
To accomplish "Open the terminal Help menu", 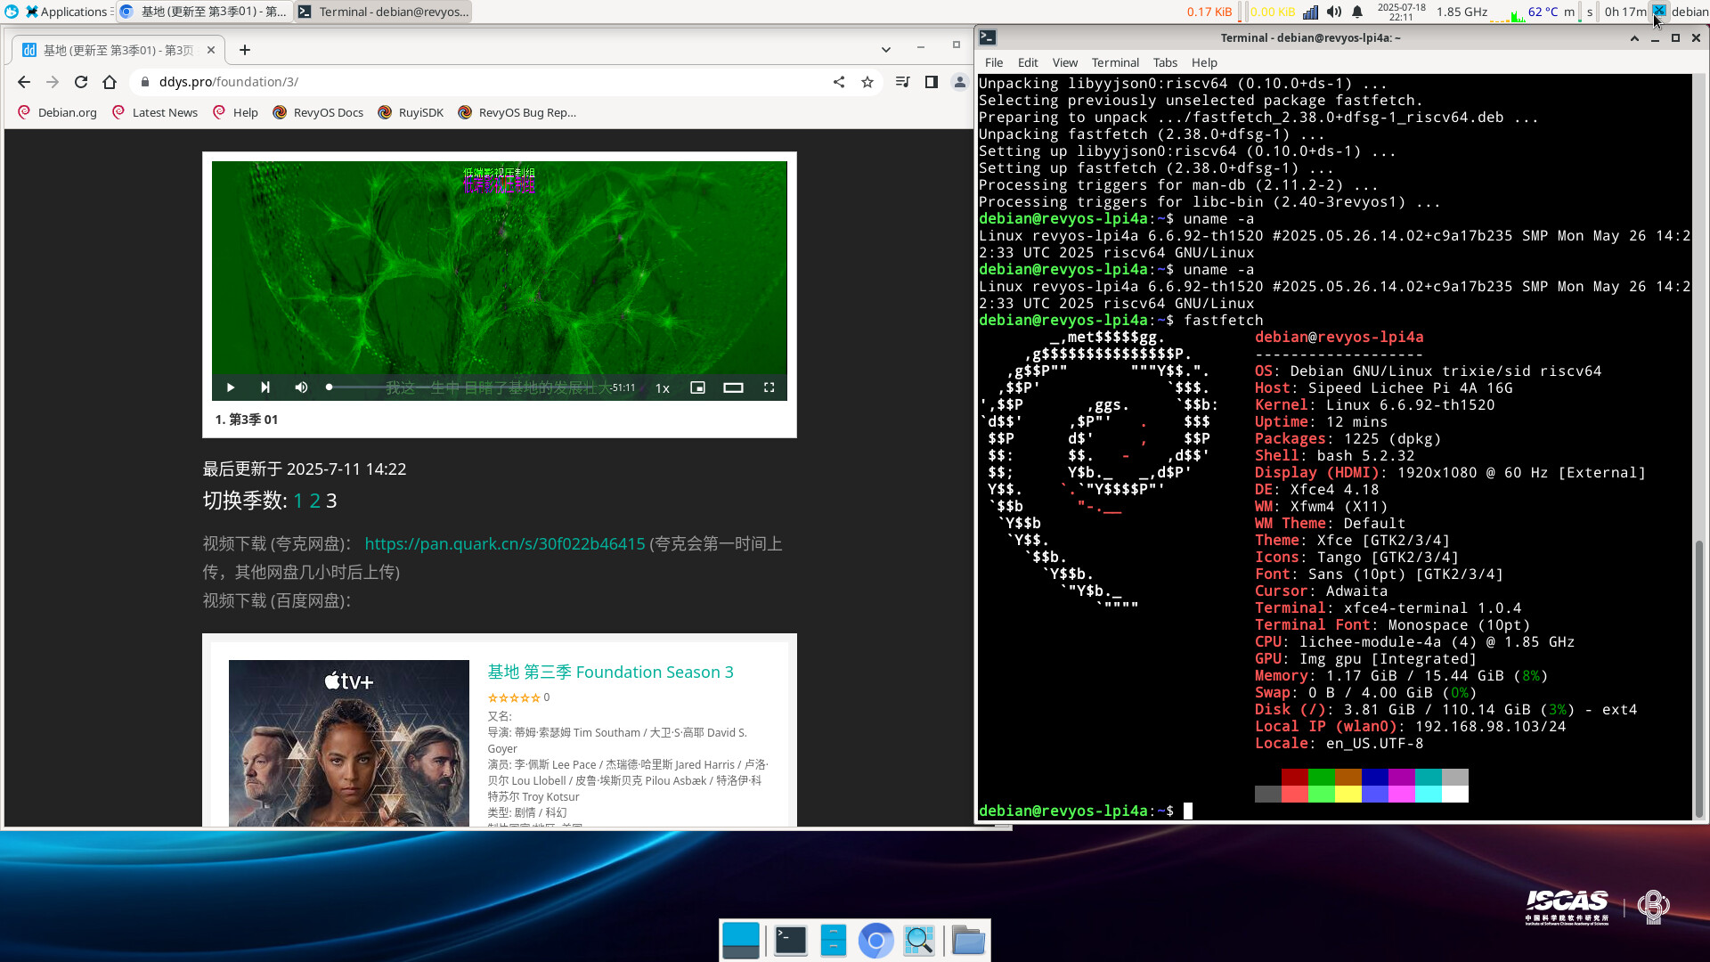I will coord(1204,62).
